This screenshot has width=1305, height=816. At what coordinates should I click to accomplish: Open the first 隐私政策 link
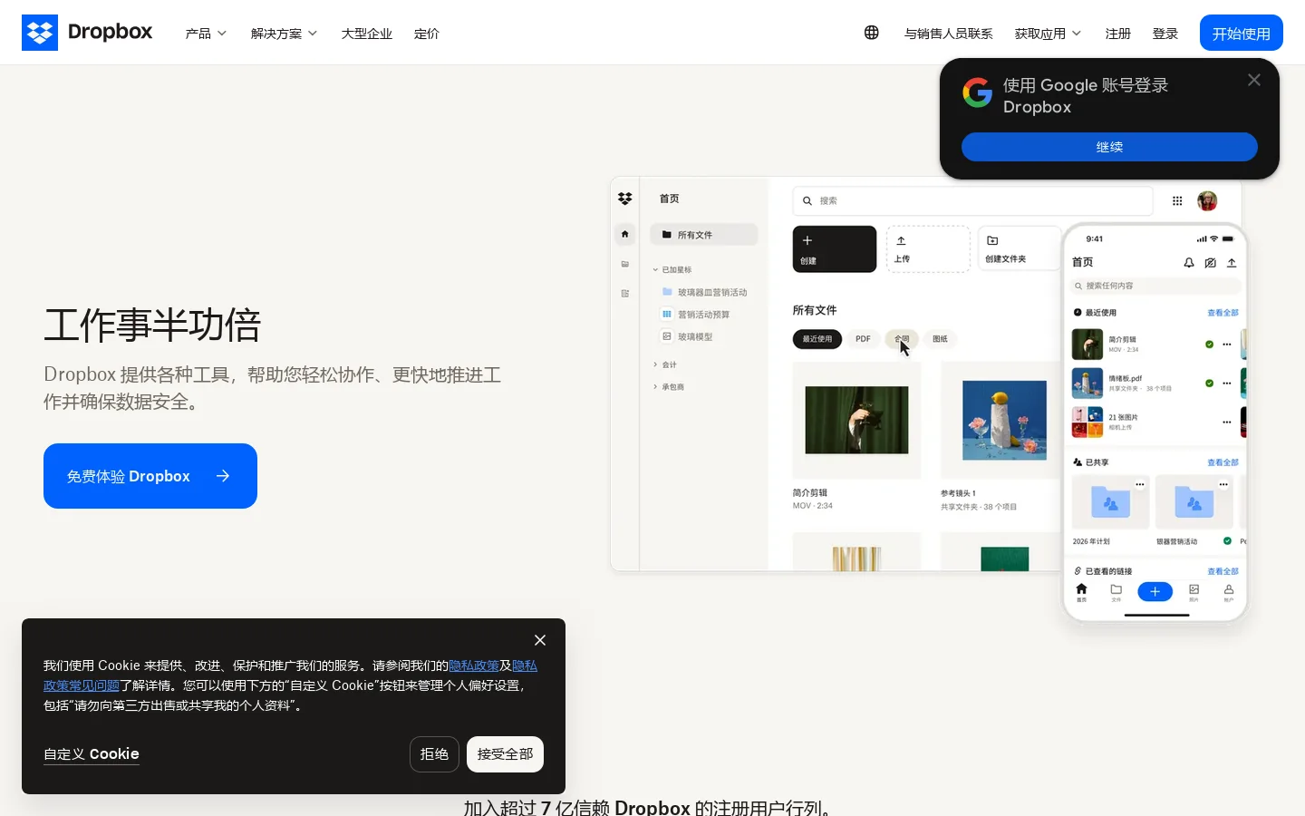coord(474,665)
